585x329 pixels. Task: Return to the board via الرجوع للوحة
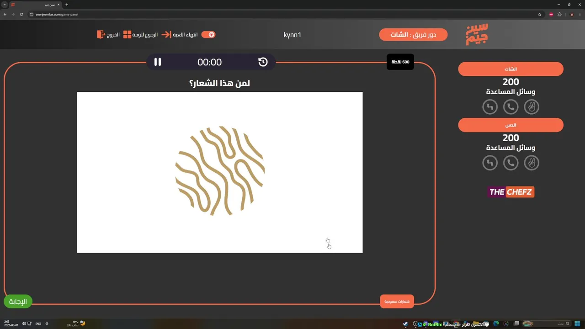click(x=145, y=35)
